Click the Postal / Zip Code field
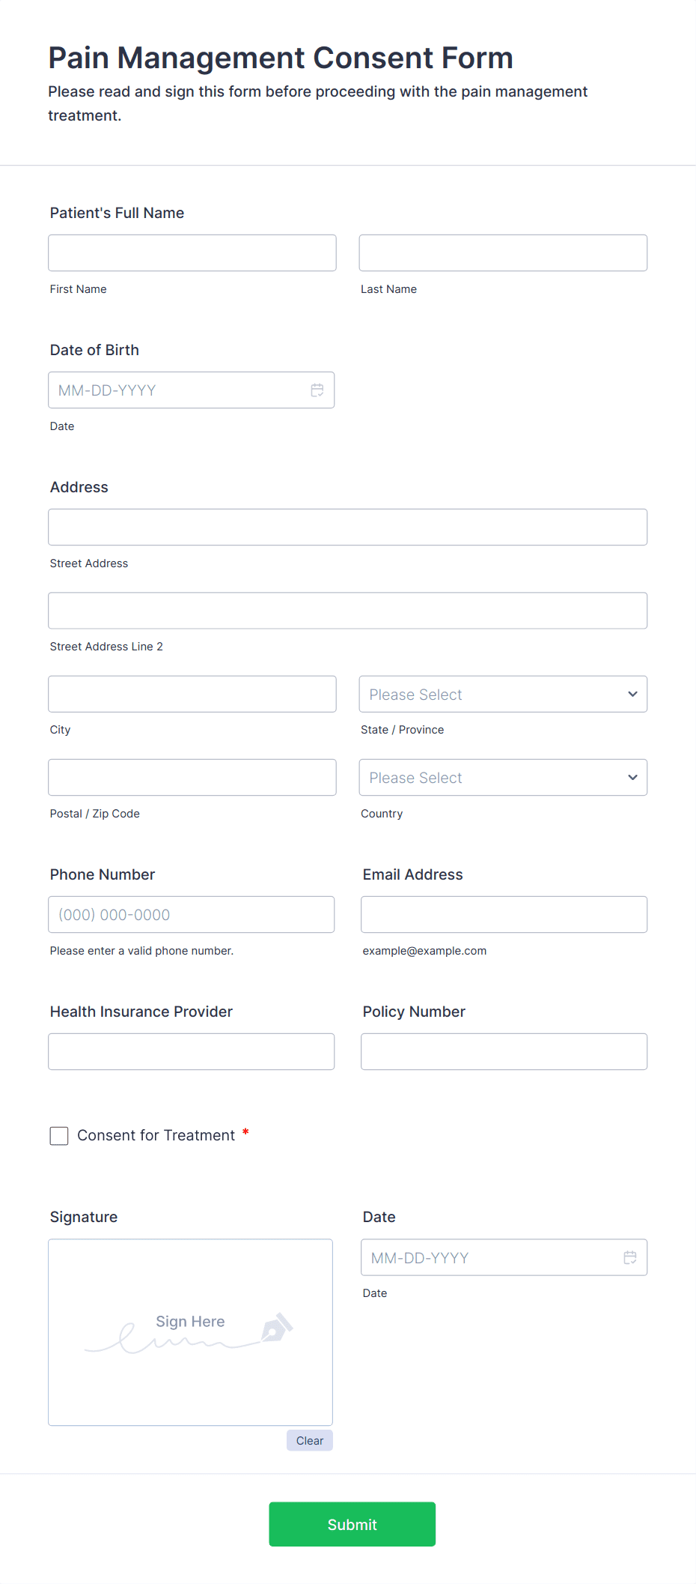 pyautogui.click(x=192, y=777)
